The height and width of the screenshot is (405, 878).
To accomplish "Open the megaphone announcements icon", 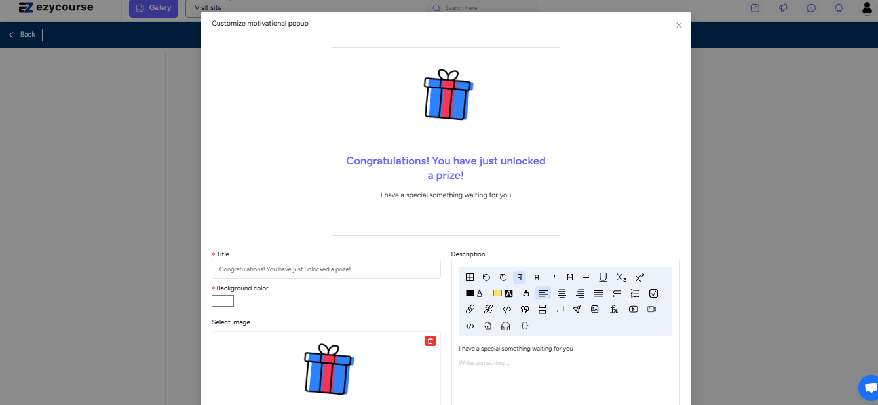I will (x=783, y=8).
